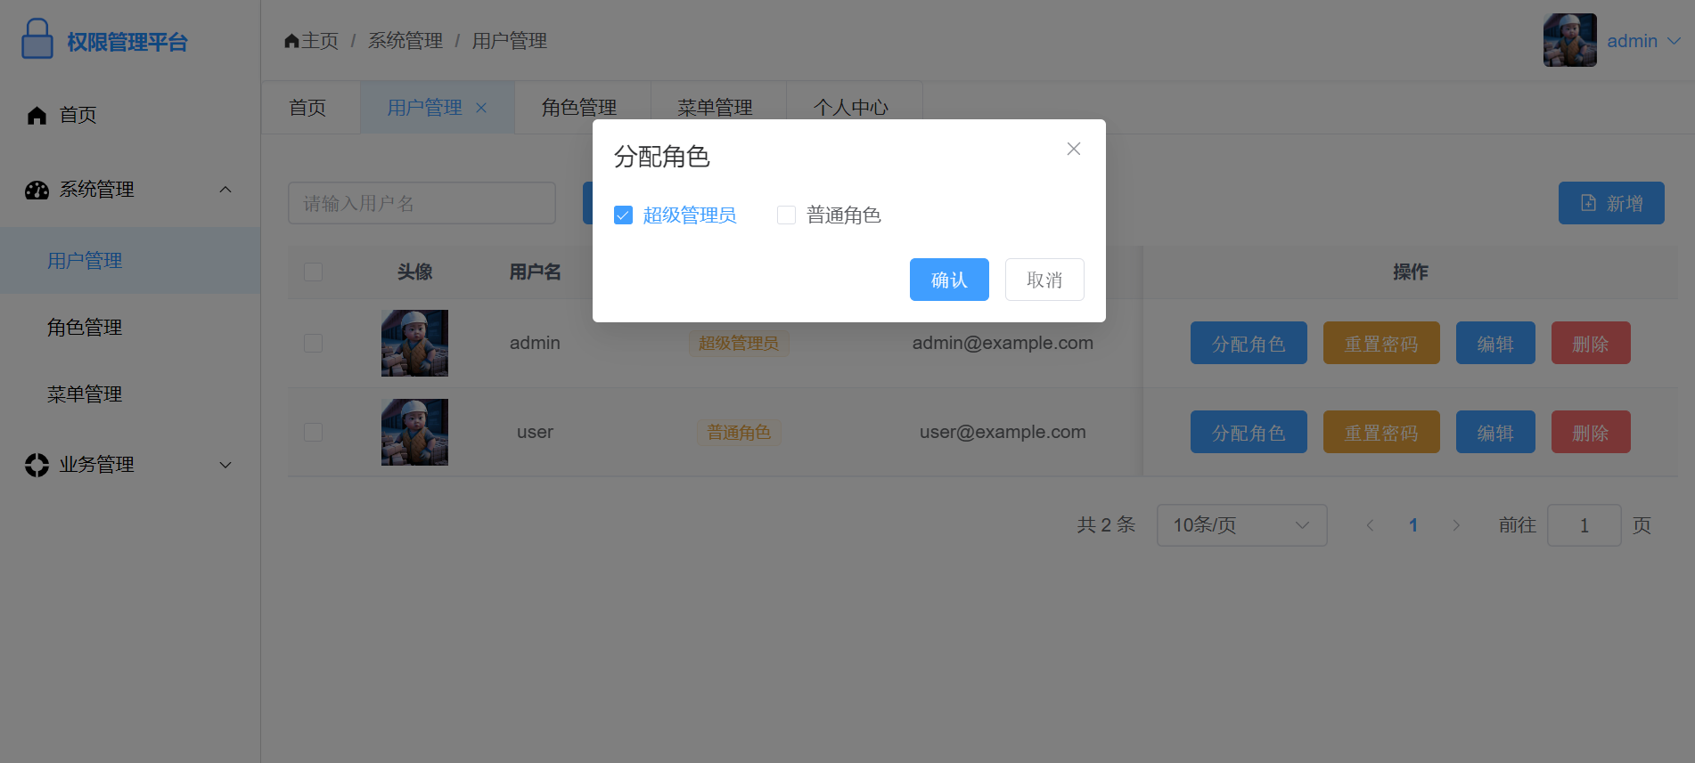The image size is (1695, 763).
Task: Toggle the select-all table header checkbox
Action: (313, 272)
